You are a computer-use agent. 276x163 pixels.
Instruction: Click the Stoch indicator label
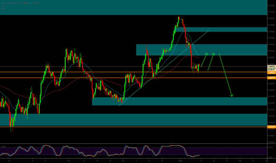click(4, 146)
